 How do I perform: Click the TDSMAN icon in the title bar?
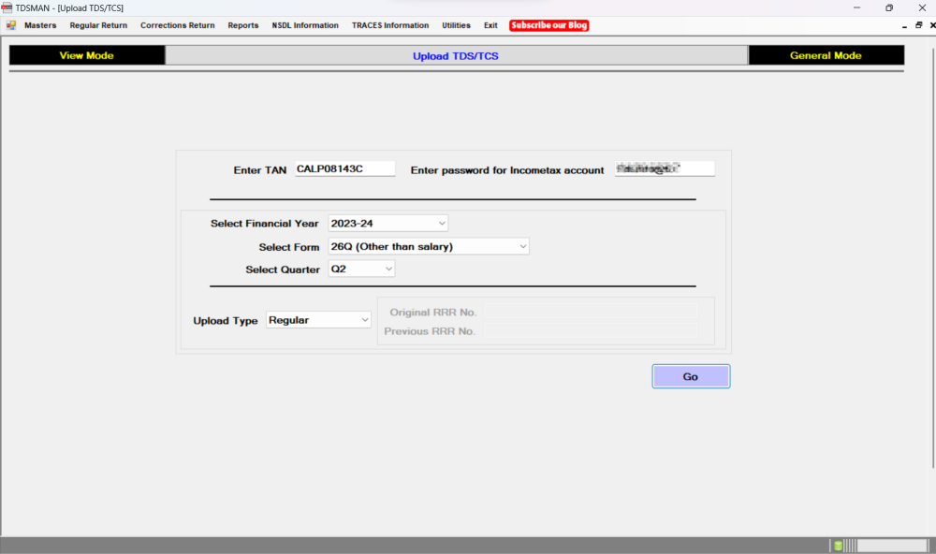pyautogui.click(x=7, y=7)
